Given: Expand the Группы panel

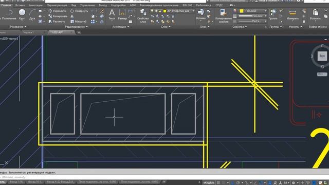Looking at the screenshot, I should point(276,27).
